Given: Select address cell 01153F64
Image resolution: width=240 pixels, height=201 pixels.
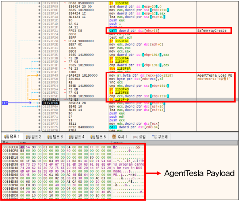Looking at the screenshot, I should tap(50, 100).
